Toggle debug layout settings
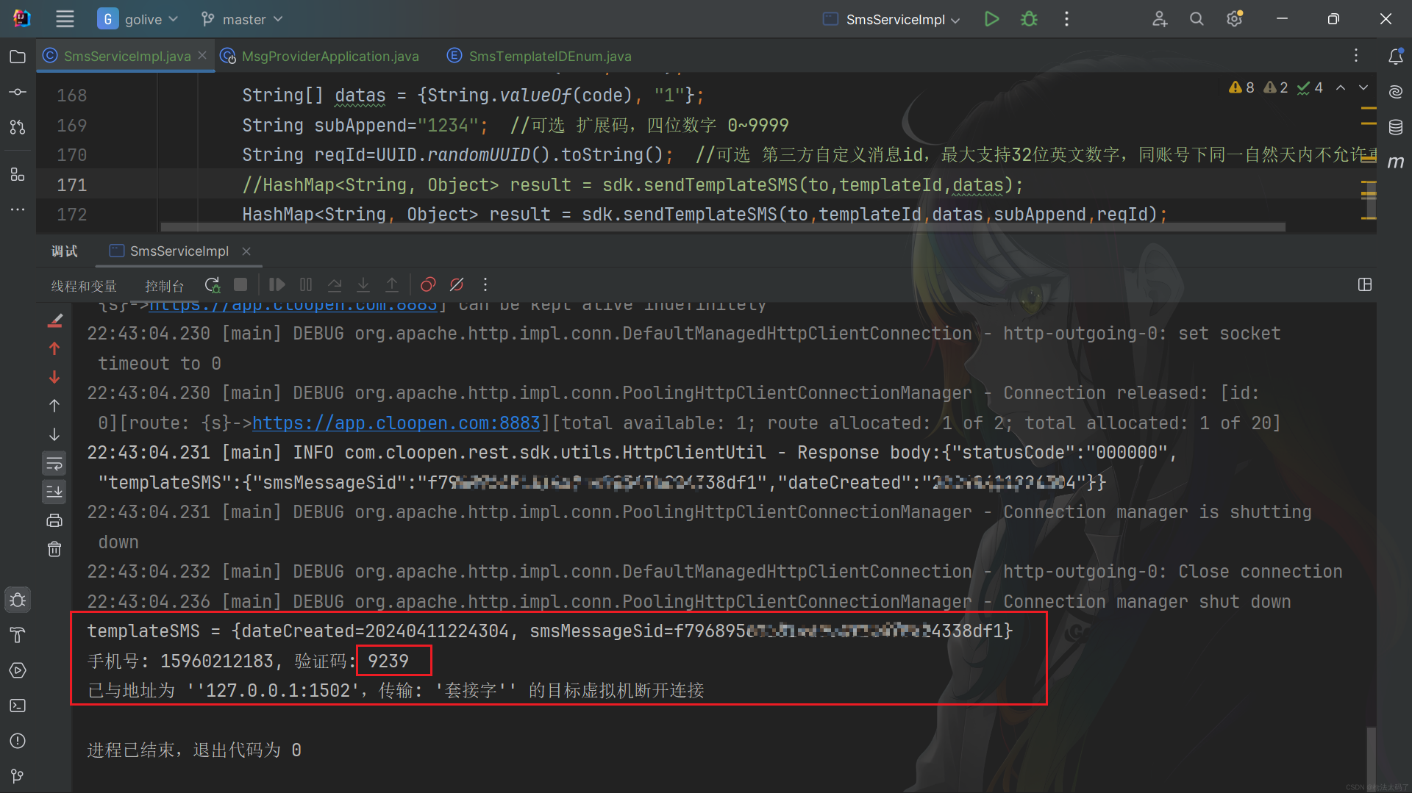Image resolution: width=1412 pixels, height=793 pixels. tap(1365, 284)
